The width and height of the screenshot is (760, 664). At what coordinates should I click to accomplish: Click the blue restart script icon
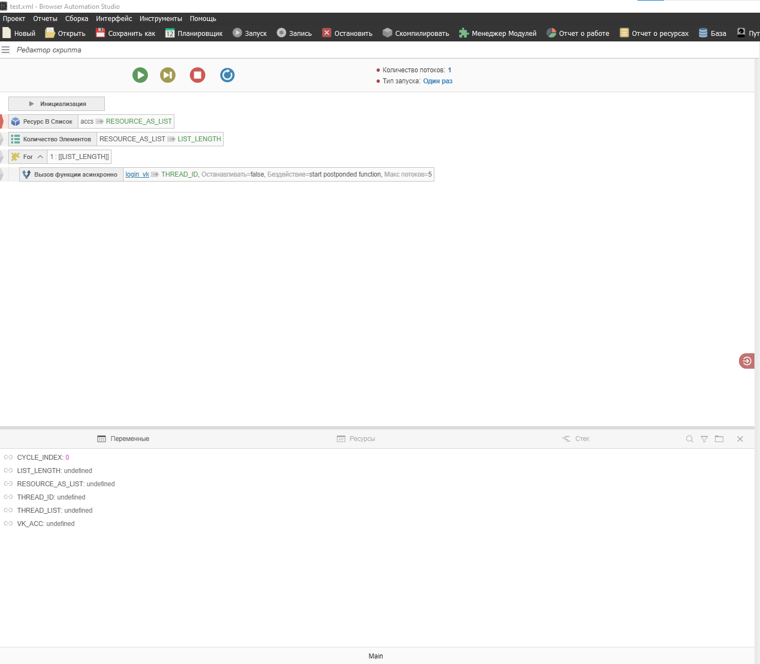tap(227, 75)
